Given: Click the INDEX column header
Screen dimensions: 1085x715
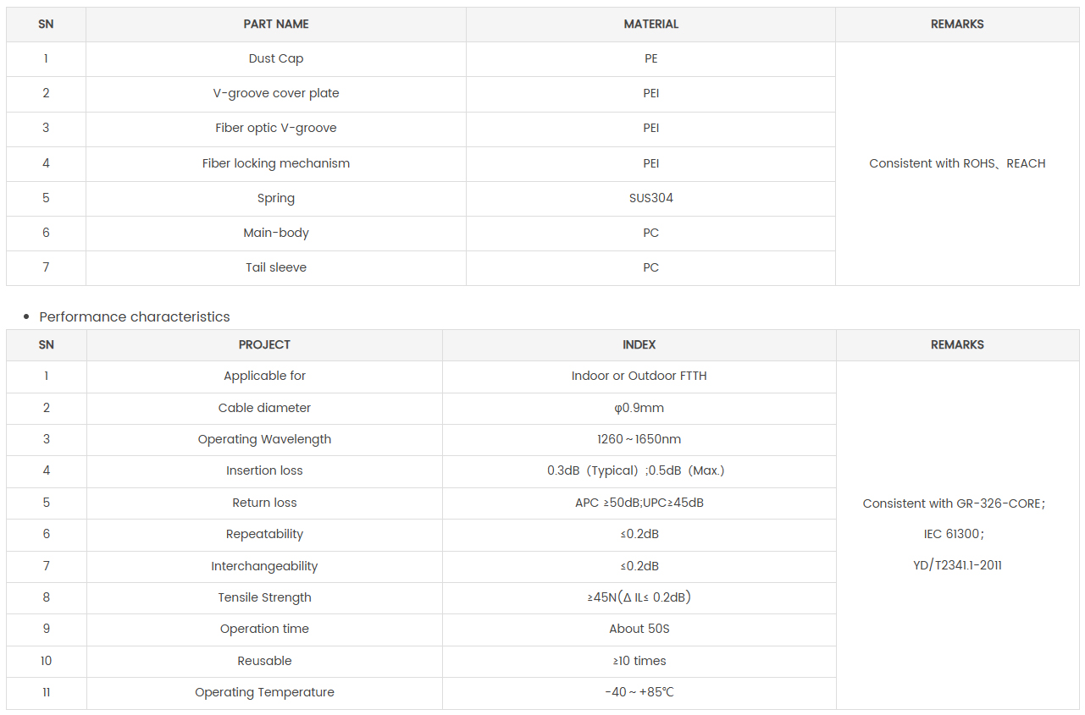Looking at the screenshot, I should tap(639, 345).
